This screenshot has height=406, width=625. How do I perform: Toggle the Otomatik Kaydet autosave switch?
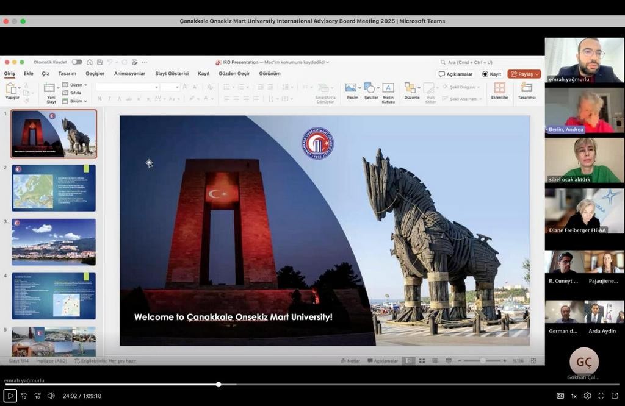coord(77,62)
